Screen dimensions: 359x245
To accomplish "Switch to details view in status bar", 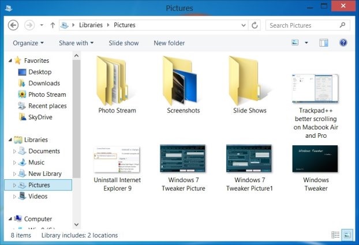I will (335, 235).
